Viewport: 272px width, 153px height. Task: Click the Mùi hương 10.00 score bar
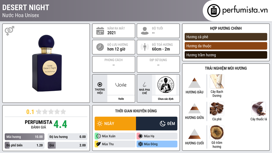pyautogui.click(x=24, y=137)
